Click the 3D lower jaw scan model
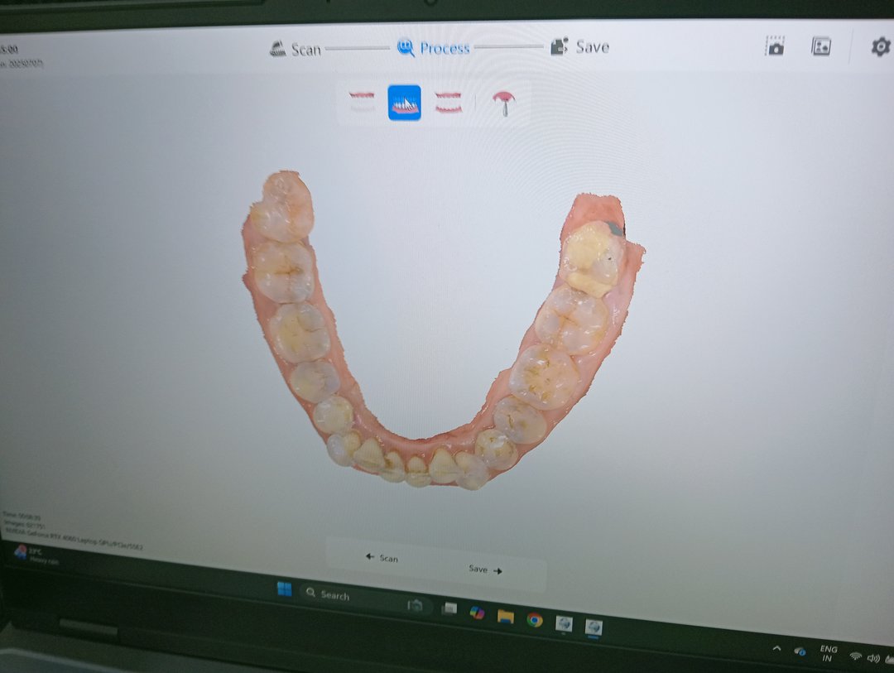 (x=439, y=348)
